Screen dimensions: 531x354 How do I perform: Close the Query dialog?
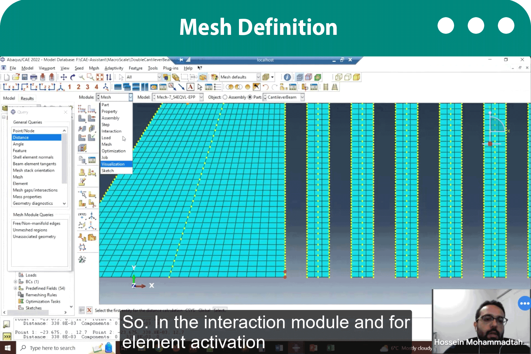(66, 112)
